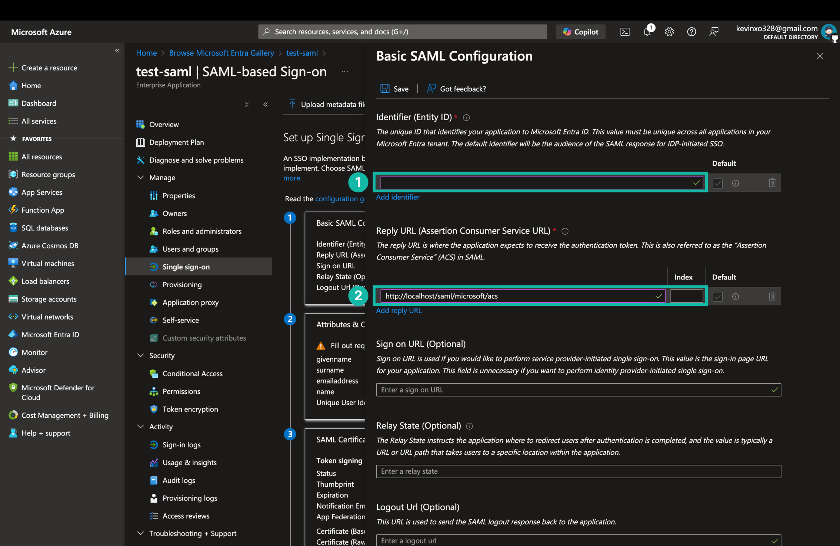Click the reply URL Index field
This screenshot has height=546, width=840.
pyautogui.click(x=686, y=296)
